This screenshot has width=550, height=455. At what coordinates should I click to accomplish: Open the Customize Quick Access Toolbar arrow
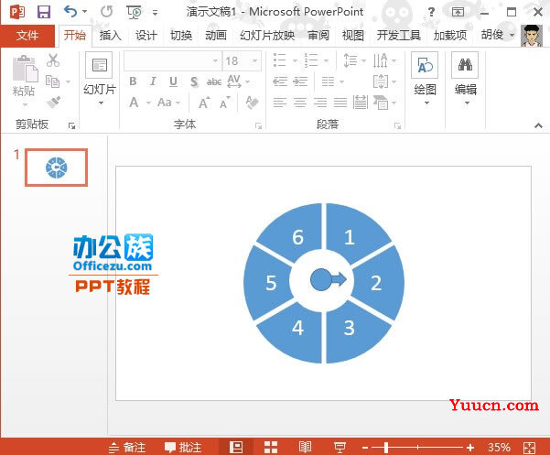pyautogui.click(x=155, y=13)
